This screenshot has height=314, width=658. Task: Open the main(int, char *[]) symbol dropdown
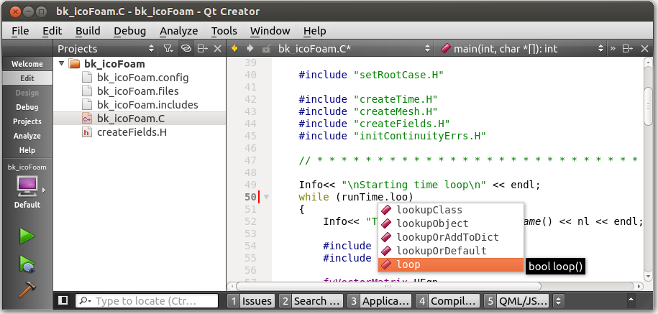521,49
